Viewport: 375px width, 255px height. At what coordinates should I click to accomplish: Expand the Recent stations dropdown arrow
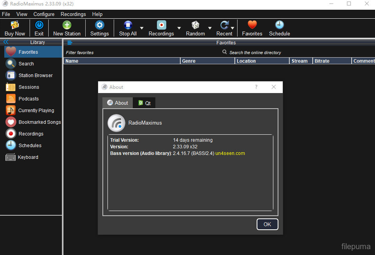click(x=232, y=28)
